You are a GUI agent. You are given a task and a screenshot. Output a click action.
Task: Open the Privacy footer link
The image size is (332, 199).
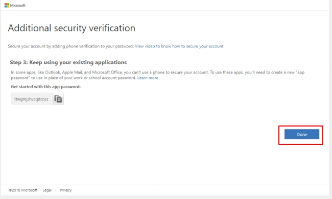(66, 190)
